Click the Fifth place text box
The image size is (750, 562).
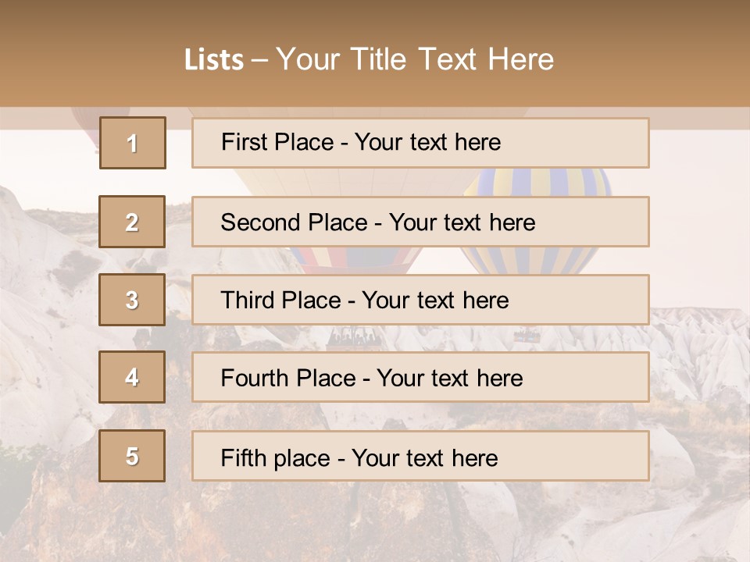pyautogui.click(x=420, y=457)
